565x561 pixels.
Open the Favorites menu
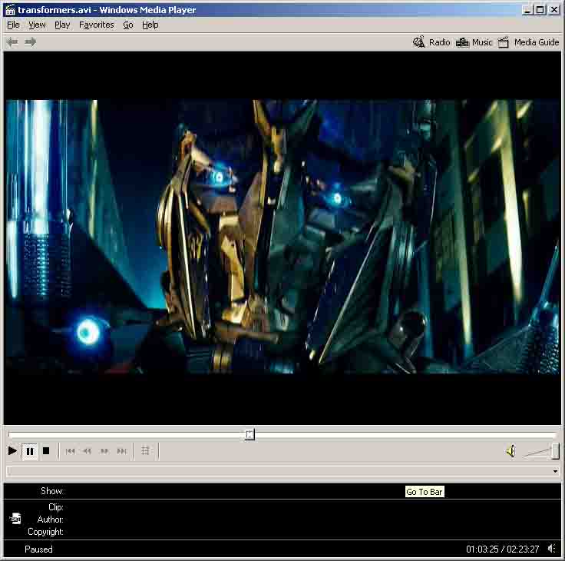pyautogui.click(x=97, y=25)
